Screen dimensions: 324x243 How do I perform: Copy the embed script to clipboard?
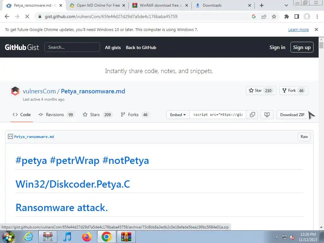pos(252,115)
